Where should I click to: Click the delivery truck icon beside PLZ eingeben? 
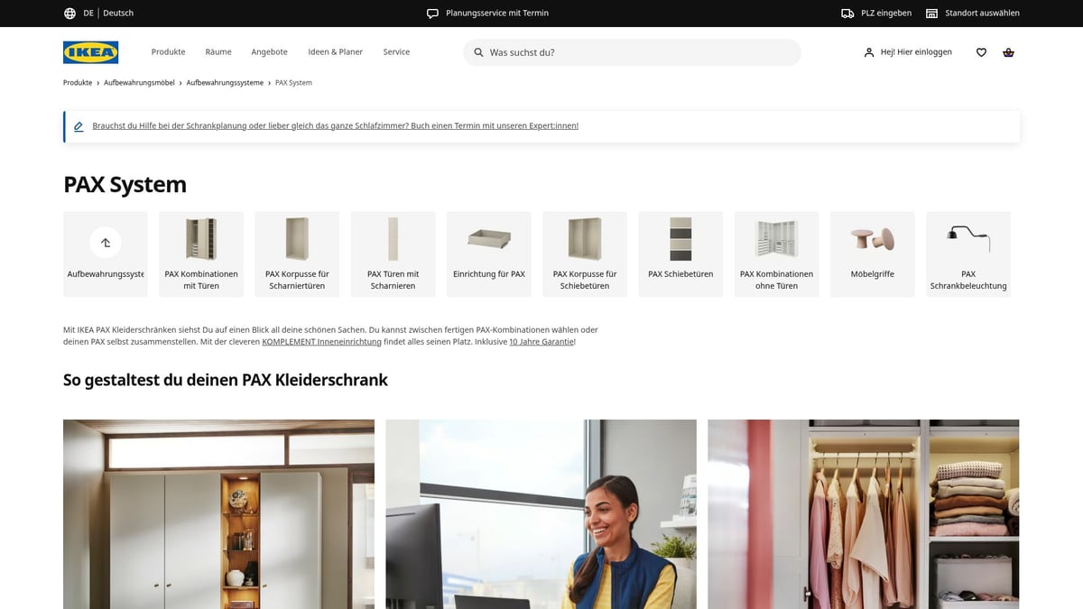(x=846, y=13)
